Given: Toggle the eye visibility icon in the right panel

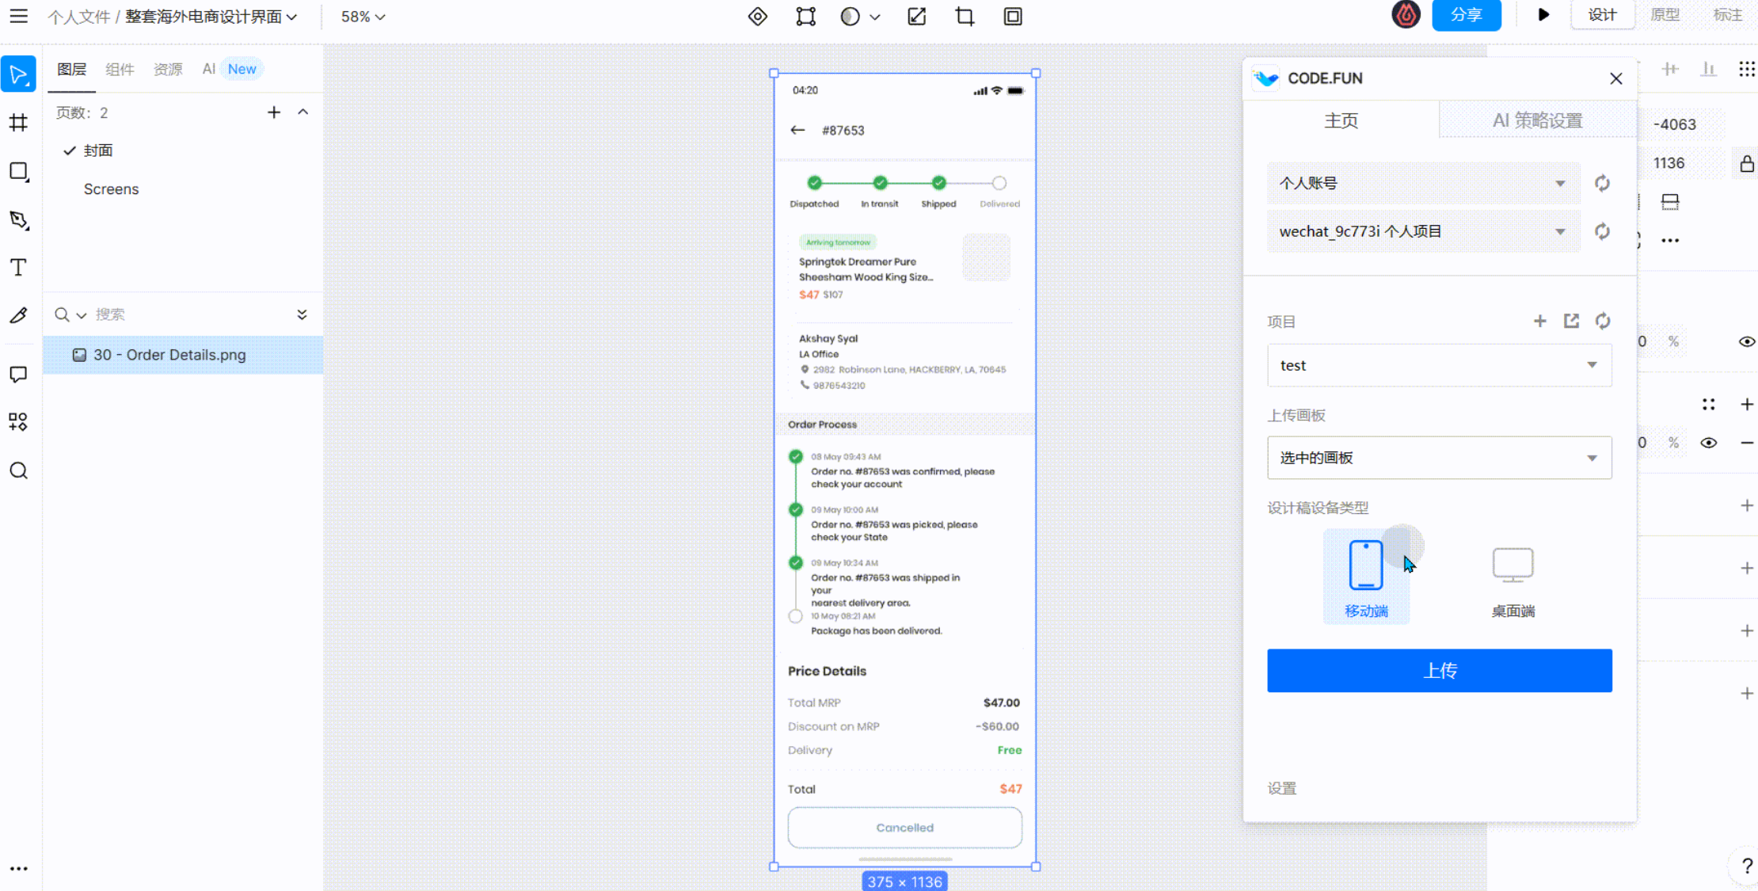Looking at the screenshot, I should 1746,341.
